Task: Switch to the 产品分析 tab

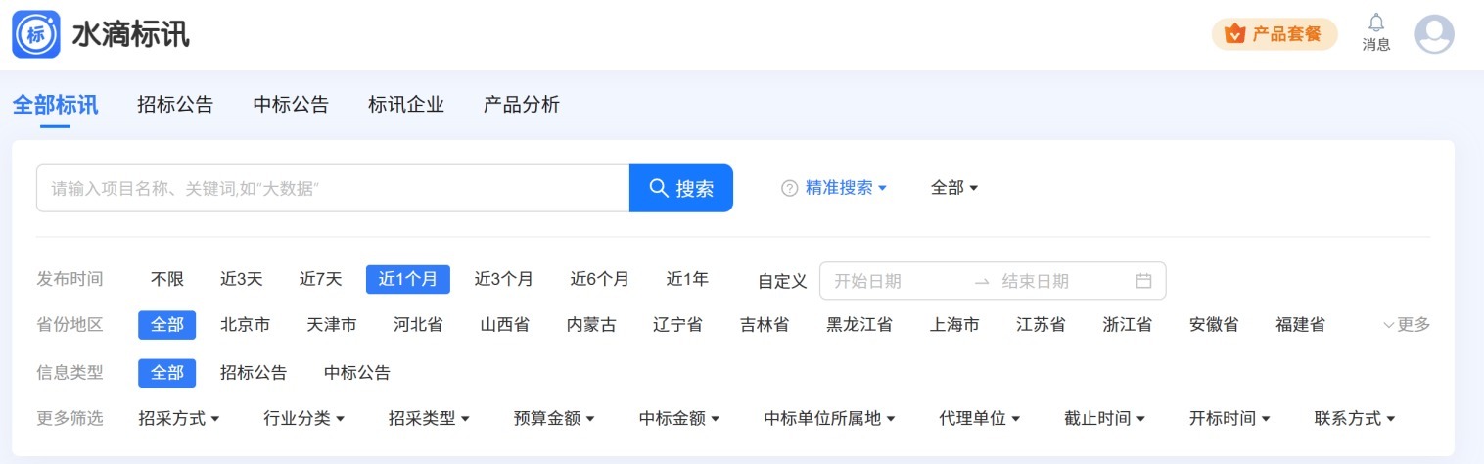Action: [x=522, y=105]
